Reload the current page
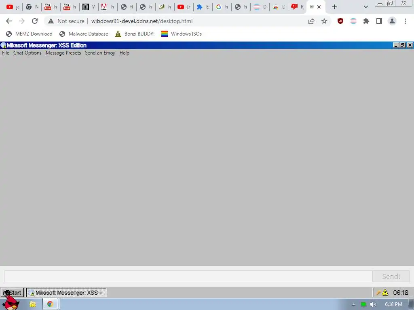The width and height of the screenshot is (414, 310). tap(35, 21)
